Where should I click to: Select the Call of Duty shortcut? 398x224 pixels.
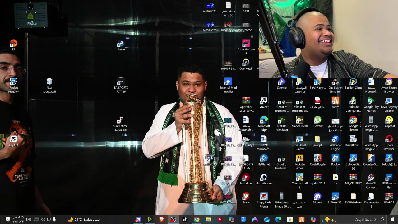[246, 141]
